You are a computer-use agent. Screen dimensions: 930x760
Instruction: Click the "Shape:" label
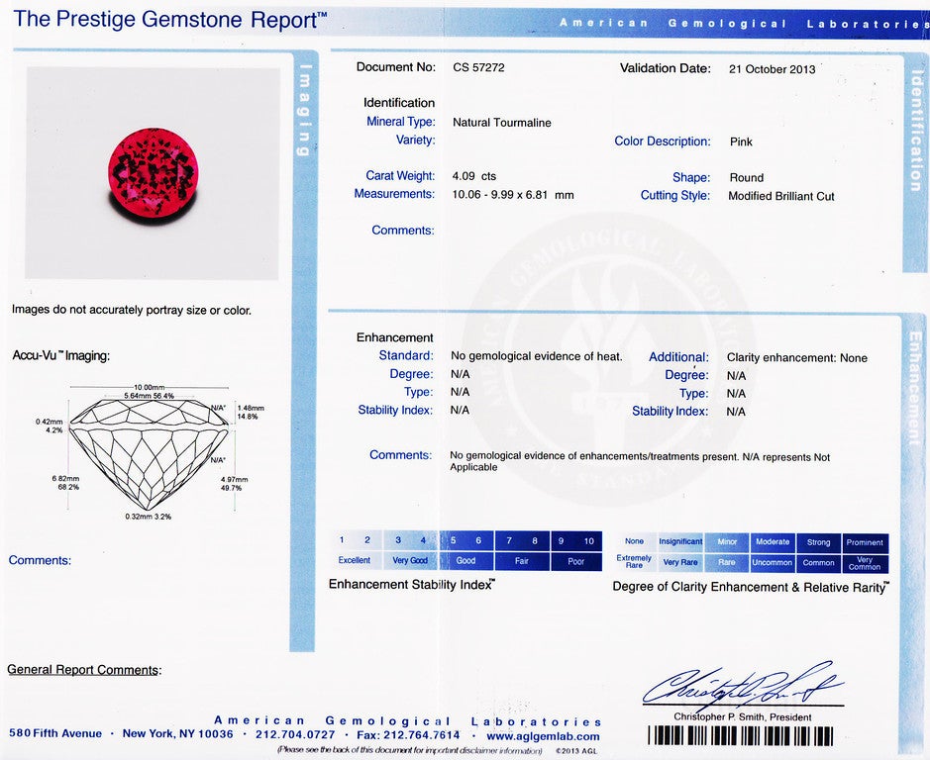691,177
